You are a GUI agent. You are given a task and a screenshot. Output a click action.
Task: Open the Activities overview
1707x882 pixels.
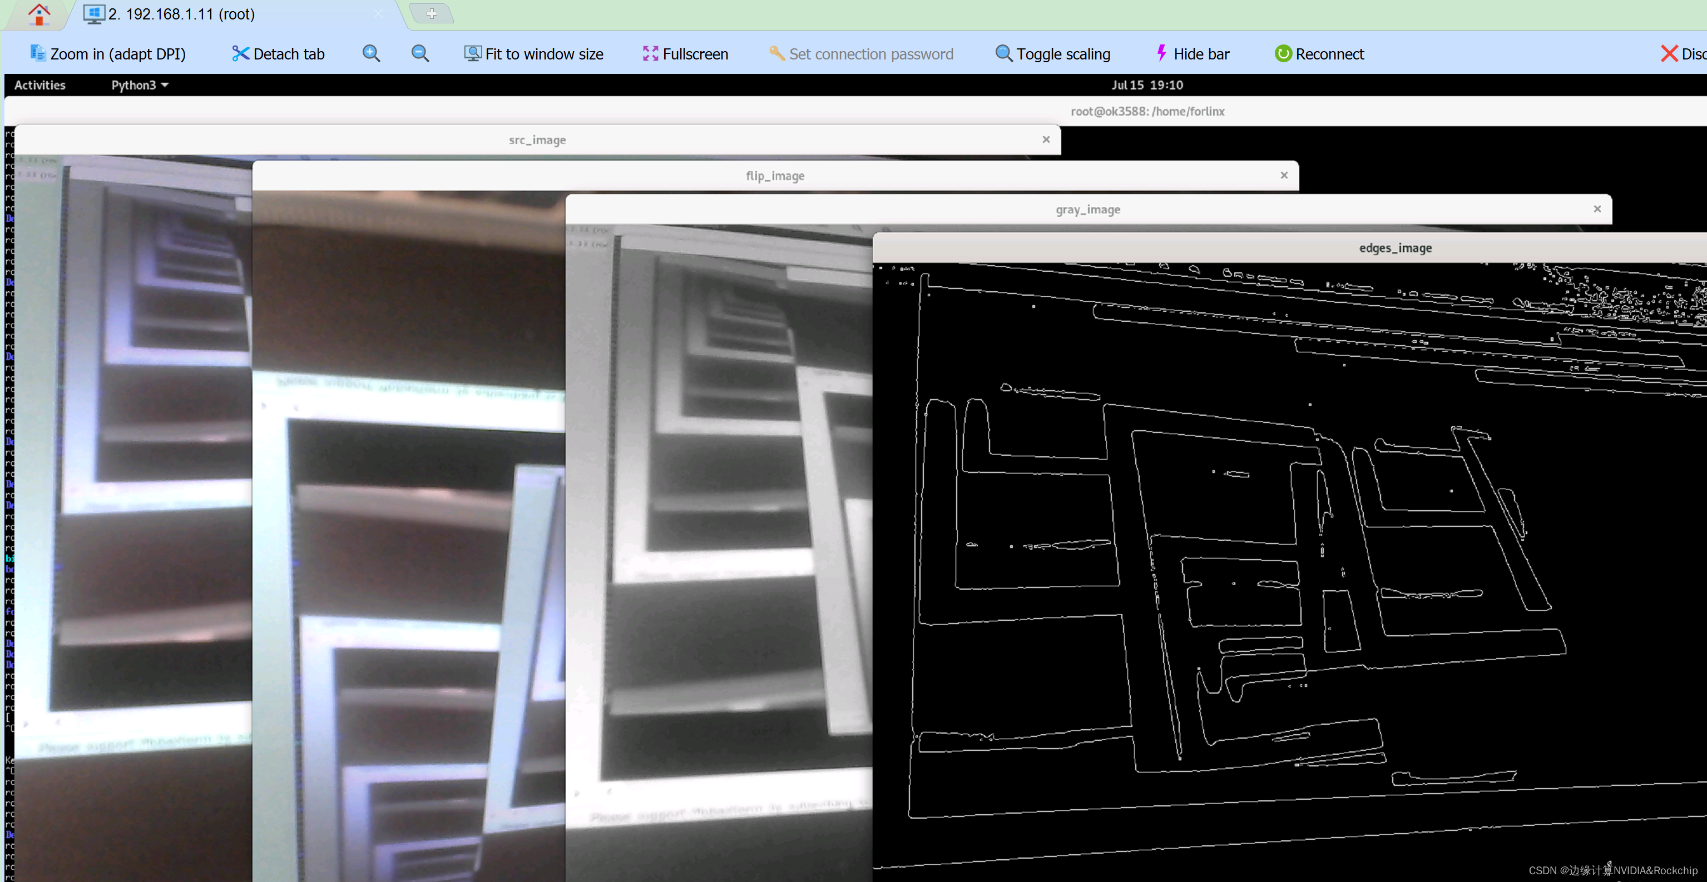[x=39, y=85]
